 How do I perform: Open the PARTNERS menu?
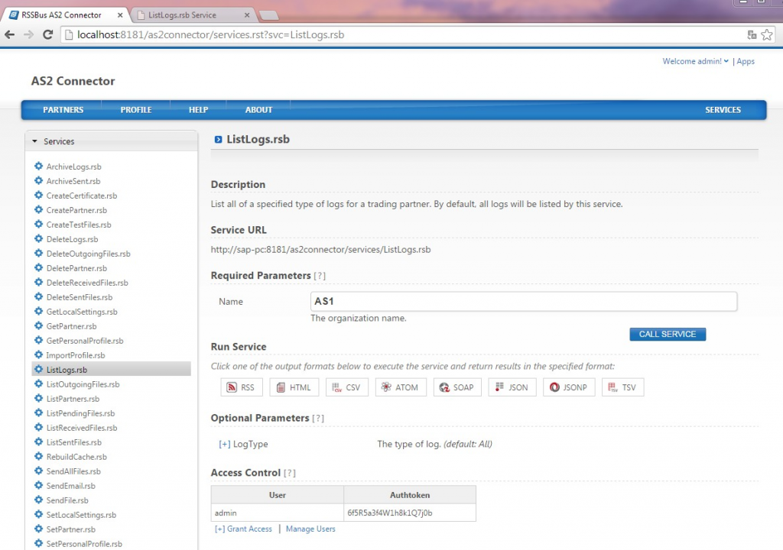[x=63, y=110]
